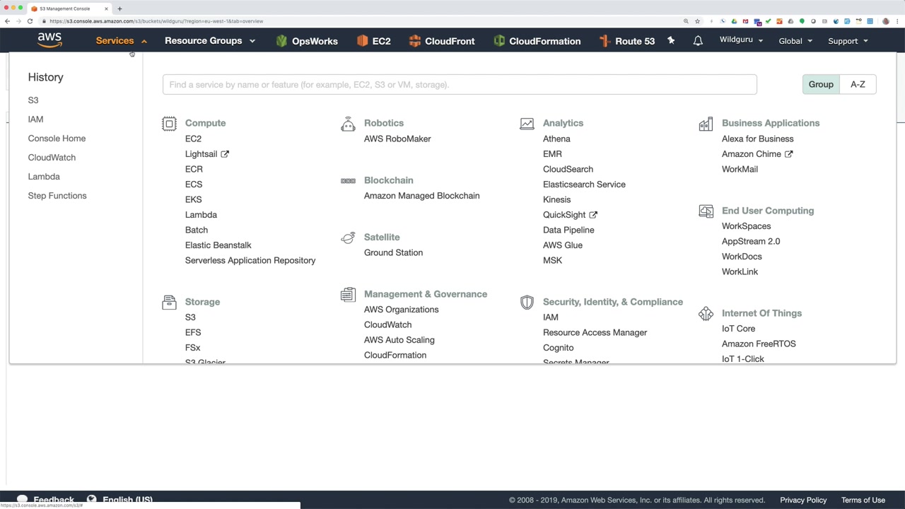Click the CloudFront shortcut icon
The height and width of the screenshot is (509, 905).
415,41
